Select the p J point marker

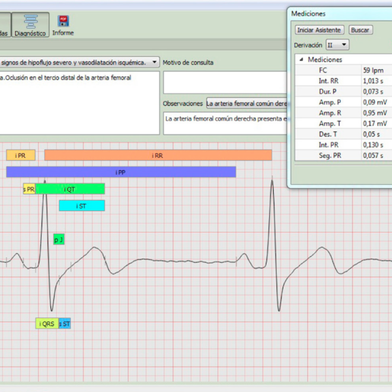59,240
